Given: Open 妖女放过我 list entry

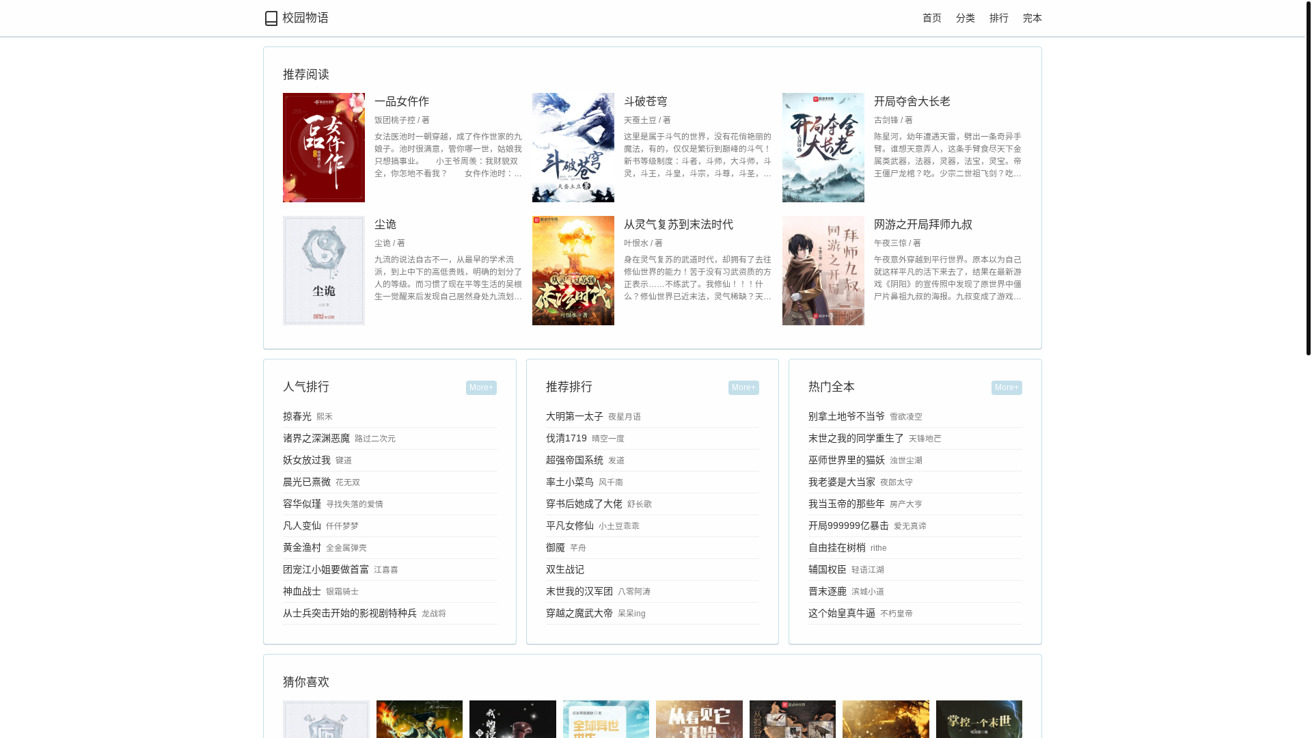Looking at the screenshot, I should tap(307, 460).
